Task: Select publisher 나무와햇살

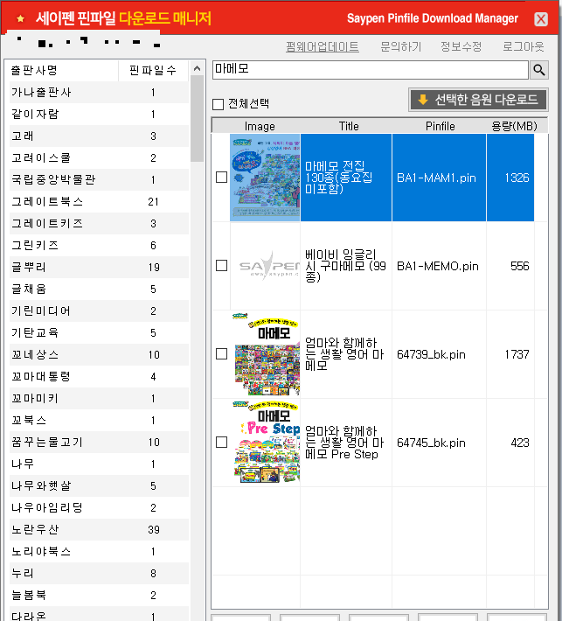Action: [x=99, y=486]
